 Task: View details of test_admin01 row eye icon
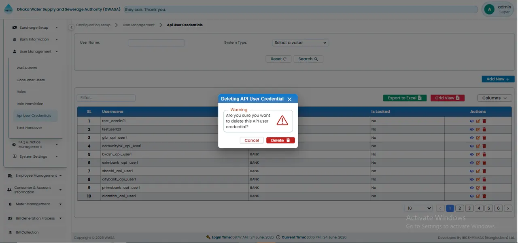(x=471, y=121)
